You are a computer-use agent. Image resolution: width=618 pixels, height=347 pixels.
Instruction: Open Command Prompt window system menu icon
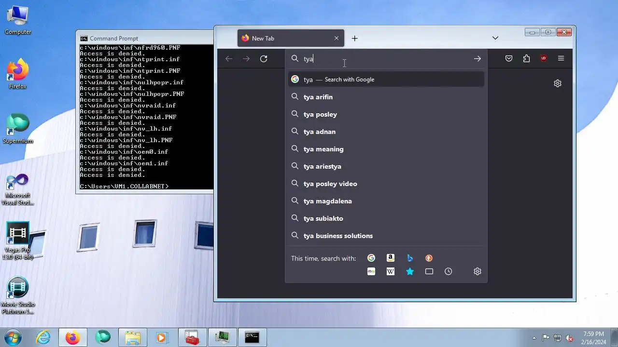(x=84, y=39)
